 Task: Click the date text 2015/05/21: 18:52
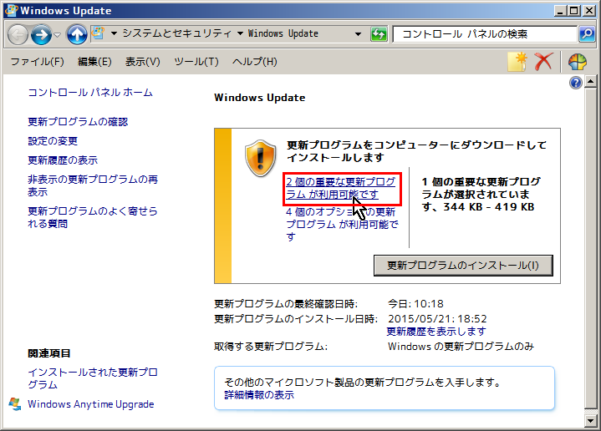point(437,319)
